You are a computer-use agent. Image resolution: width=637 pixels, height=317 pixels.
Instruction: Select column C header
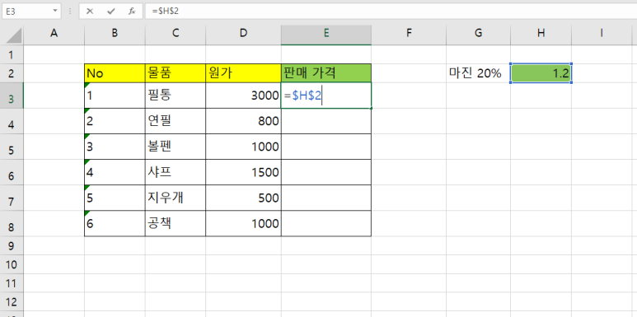[175, 34]
